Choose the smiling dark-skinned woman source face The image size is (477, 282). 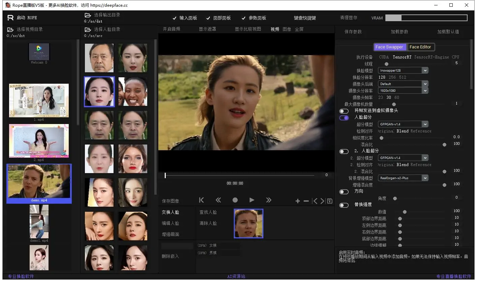[133, 91]
